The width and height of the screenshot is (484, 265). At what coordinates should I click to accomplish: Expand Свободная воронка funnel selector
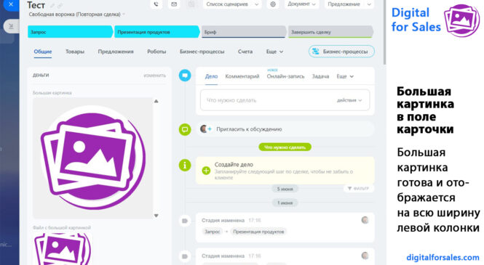pyautogui.click(x=76, y=15)
